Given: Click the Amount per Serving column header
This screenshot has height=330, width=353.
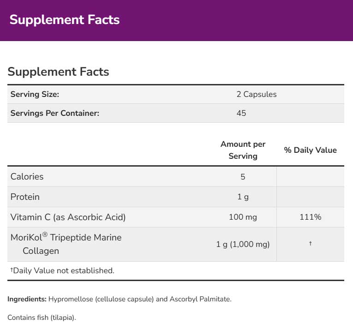Looking at the screenshot, I should tap(243, 150).
